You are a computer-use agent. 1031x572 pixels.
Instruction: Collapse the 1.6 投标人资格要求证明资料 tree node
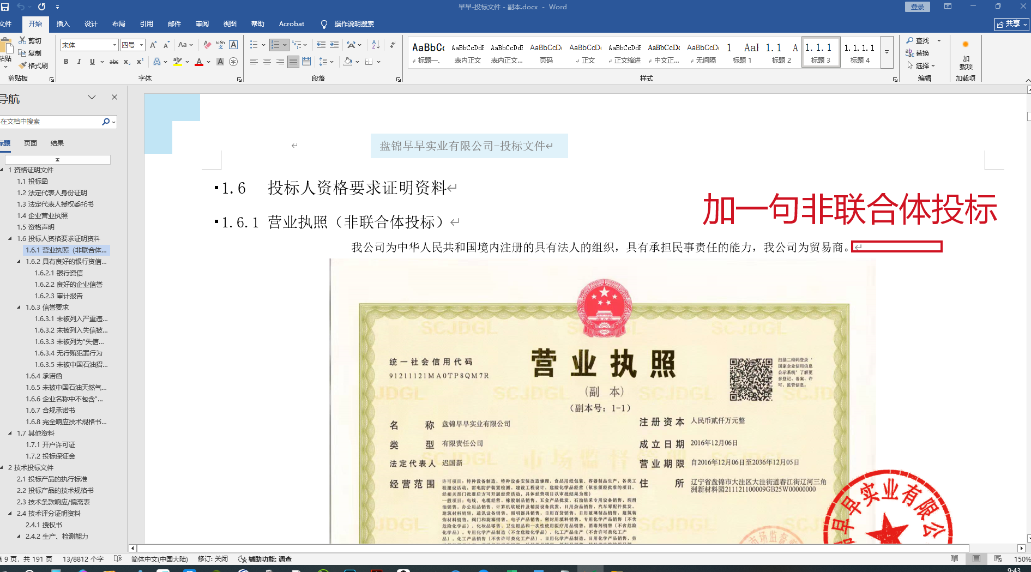tap(10, 238)
